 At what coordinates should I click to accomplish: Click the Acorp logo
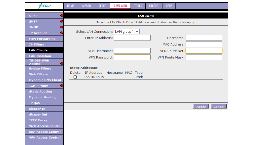click(x=44, y=6)
